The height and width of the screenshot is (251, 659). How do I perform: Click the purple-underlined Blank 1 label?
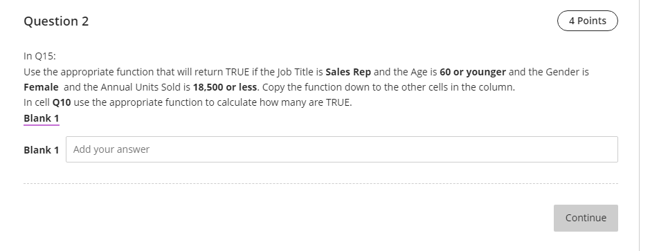tap(42, 118)
